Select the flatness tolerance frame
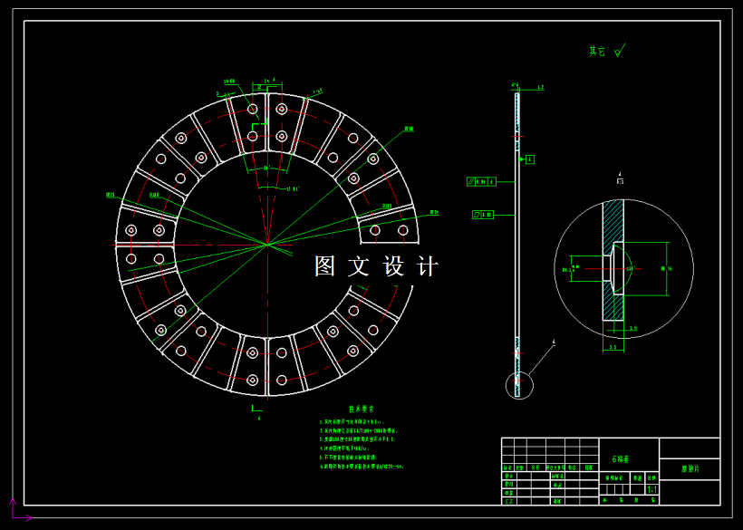743x530 pixels. [x=483, y=215]
